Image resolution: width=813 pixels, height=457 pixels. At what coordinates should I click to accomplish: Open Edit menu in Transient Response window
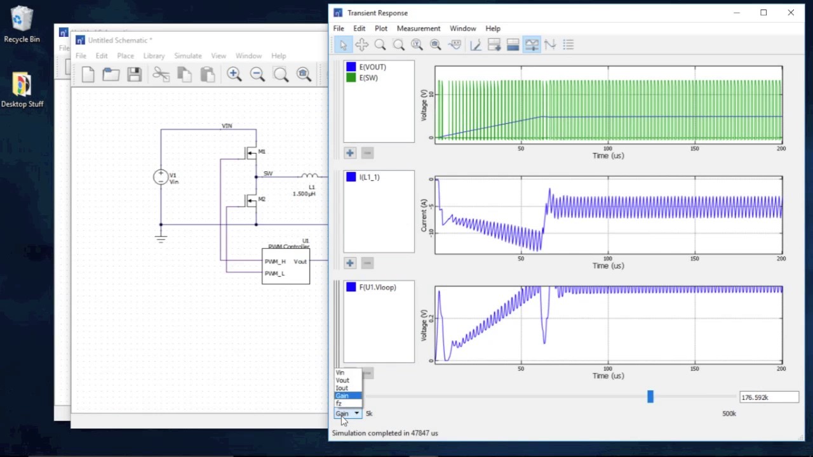pyautogui.click(x=359, y=29)
